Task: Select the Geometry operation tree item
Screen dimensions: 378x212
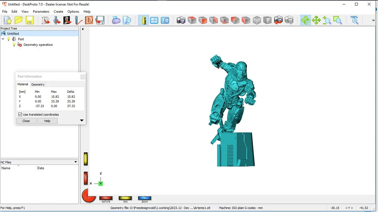Action: (x=38, y=45)
